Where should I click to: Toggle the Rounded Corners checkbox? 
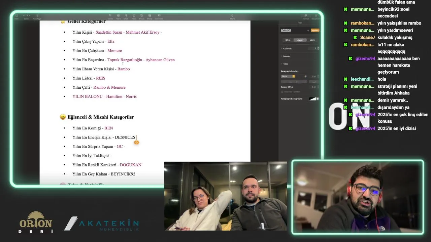click(x=282, y=92)
